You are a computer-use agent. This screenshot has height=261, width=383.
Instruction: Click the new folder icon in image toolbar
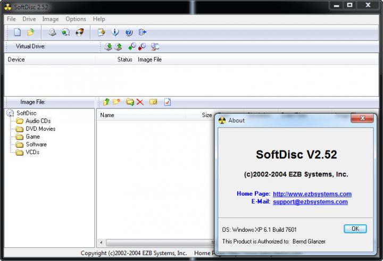click(x=116, y=102)
